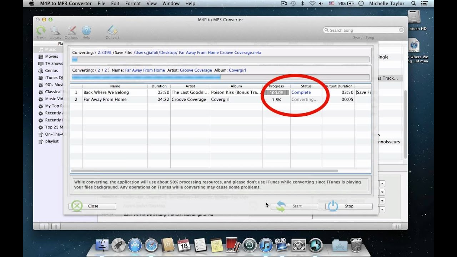
Task: Stop the conversion with Stop button
Action: click(349, 206)
